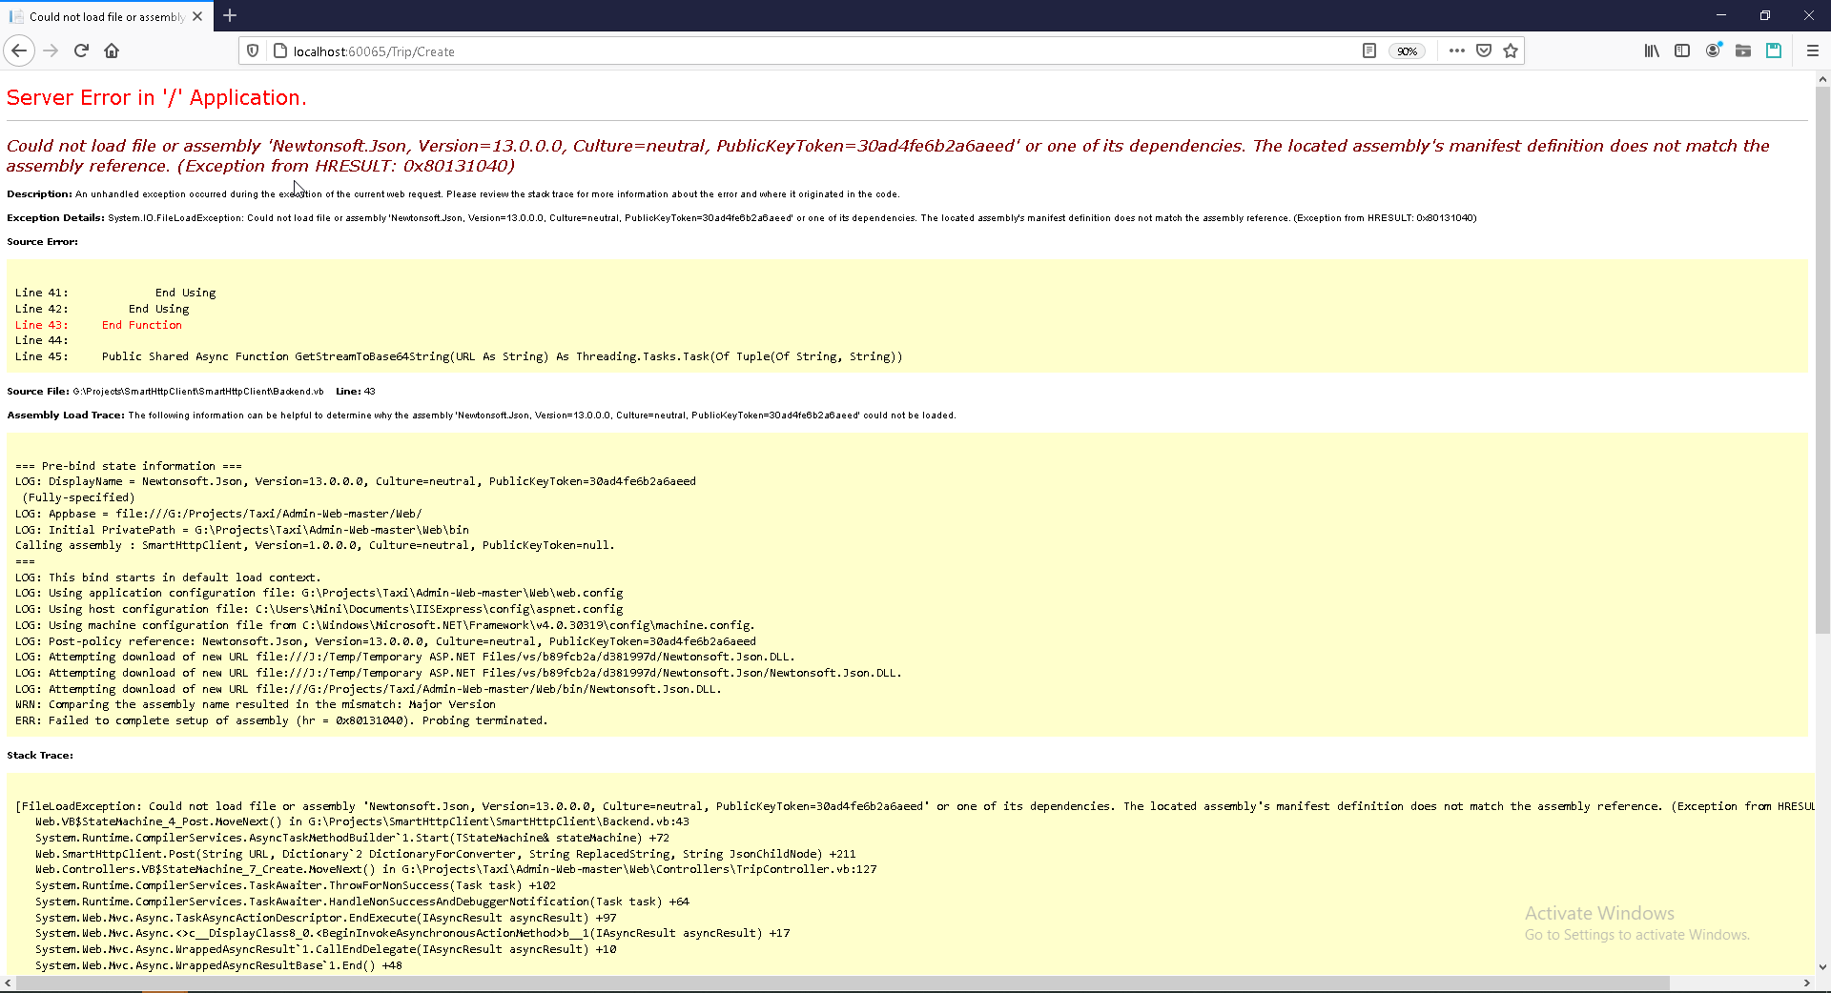The width and height of the screenshot is (1831, 993).
Task: Go back to the previous page
Action: click(x=19, y=51)
